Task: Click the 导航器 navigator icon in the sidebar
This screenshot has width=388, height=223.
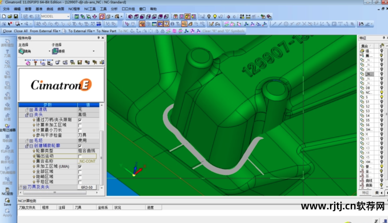Action: tap(7, 138)
